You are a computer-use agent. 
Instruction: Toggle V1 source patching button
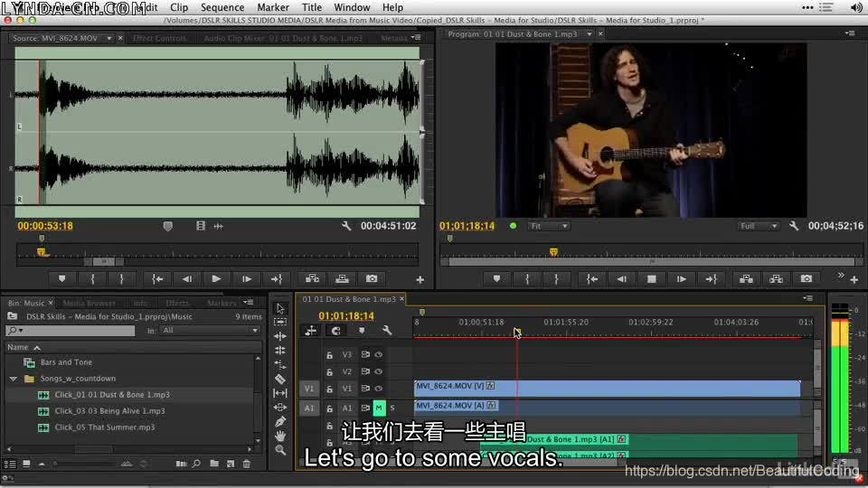(x=309, y=389)
